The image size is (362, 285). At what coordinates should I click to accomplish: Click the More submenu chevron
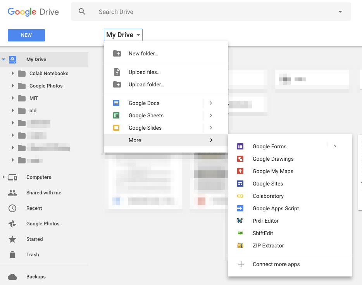(x=211, y=140)
